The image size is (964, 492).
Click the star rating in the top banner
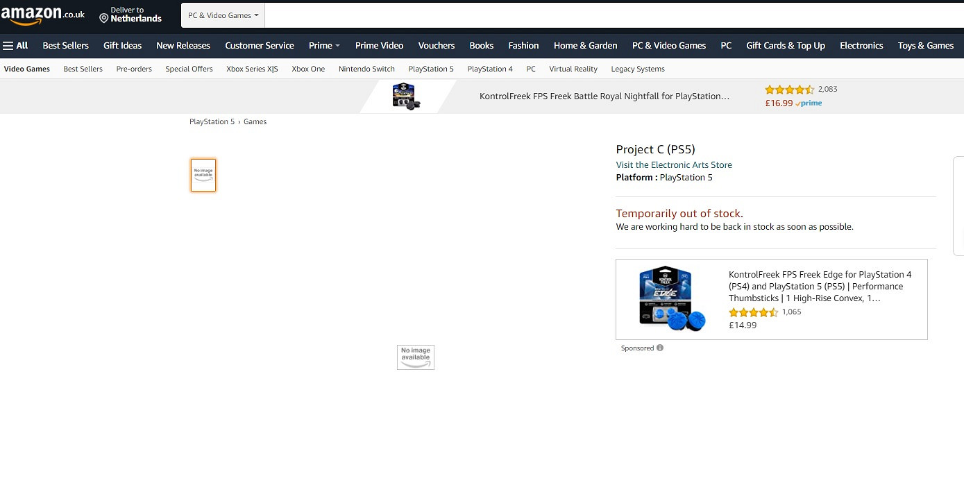click(789, 90)
